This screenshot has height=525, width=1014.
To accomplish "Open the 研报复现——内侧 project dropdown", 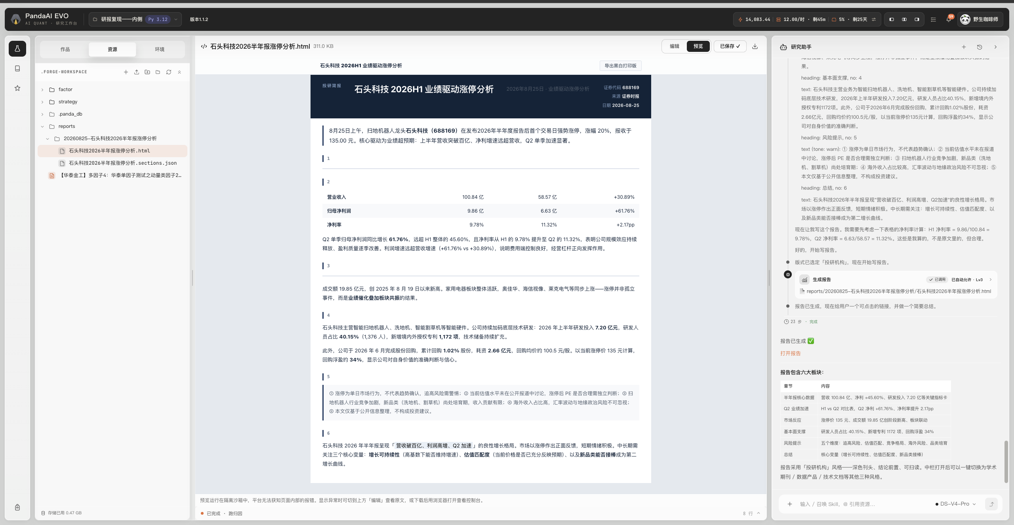I will (135, 19).
